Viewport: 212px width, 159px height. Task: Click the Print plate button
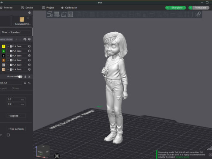click(x=201, y=8)
